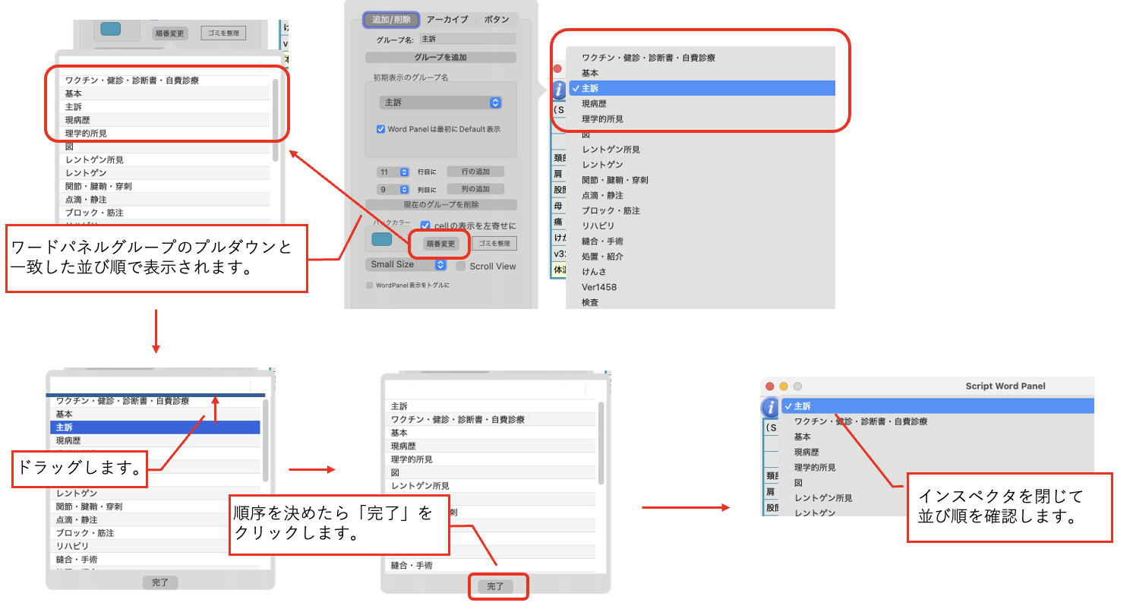
Task: Click the 完了 button outlined in red
Action: point(495,587)
